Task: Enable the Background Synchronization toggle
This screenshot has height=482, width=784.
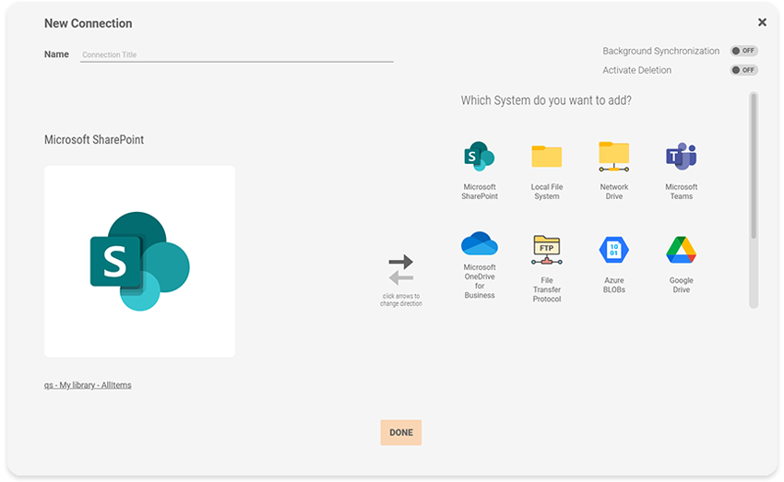Action: [x=743, y=52]
